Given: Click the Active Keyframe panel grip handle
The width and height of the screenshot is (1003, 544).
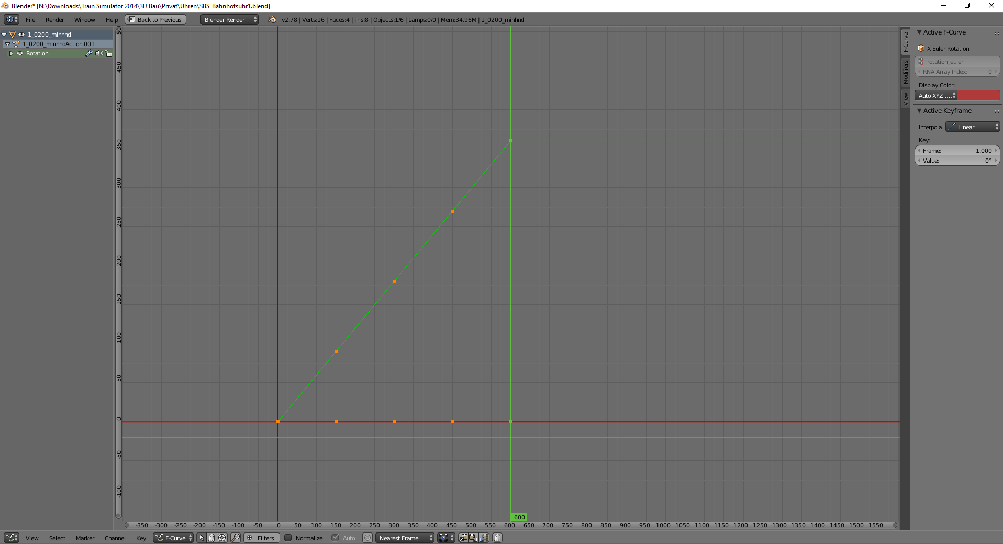Looking at the screenshot, I should (996, 111).
